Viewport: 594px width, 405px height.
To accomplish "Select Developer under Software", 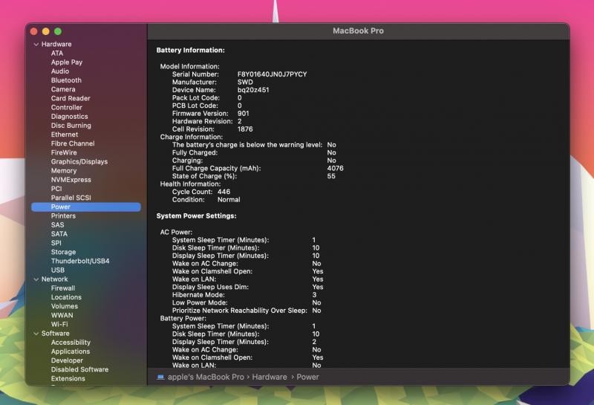I will tap(67, 360).
